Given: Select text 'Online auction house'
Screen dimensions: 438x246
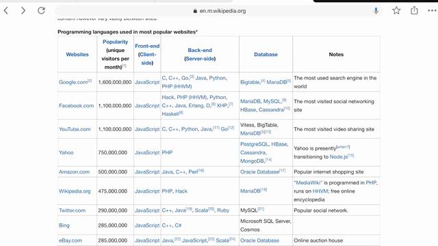Looking at the screenshot, I should point(318,241).
